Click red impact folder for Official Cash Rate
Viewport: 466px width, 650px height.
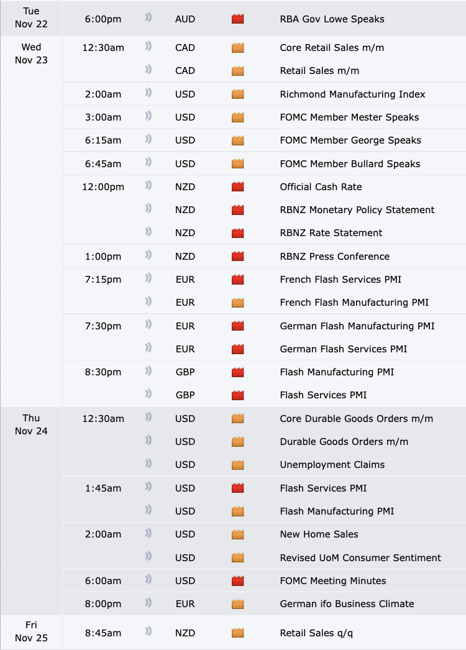237,187
